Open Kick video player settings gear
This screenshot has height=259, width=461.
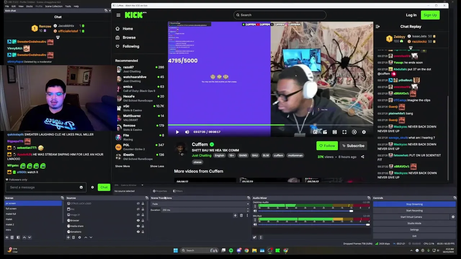click(364, 132)
